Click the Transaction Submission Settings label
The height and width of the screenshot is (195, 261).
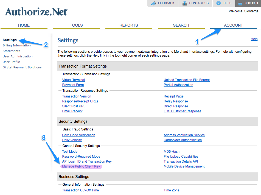tap(86, 74)
